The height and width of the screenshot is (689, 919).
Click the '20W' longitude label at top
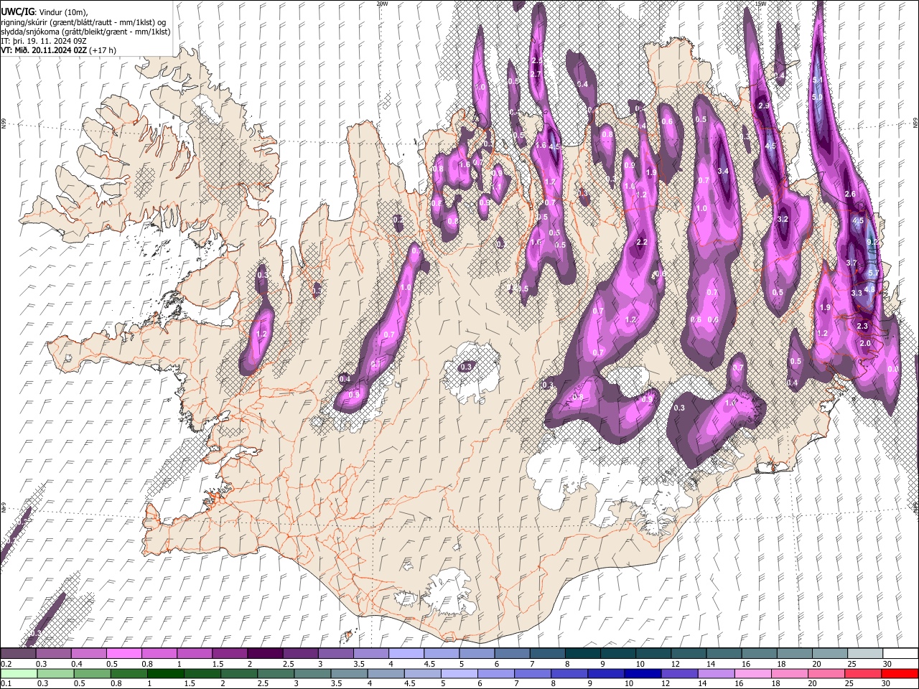[382, 4]
